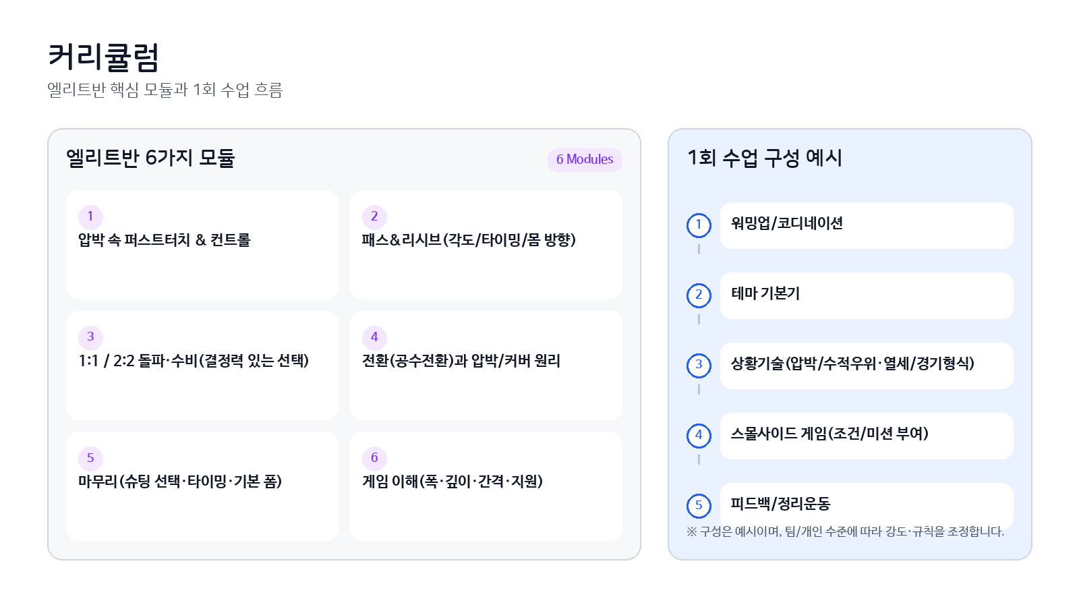Open the 패스&리시브 module card
The width and height of the screenshot is (1079, 607).
point(486,245)
